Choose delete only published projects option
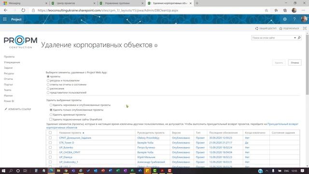Screen dimensions: 309x174 51,110
